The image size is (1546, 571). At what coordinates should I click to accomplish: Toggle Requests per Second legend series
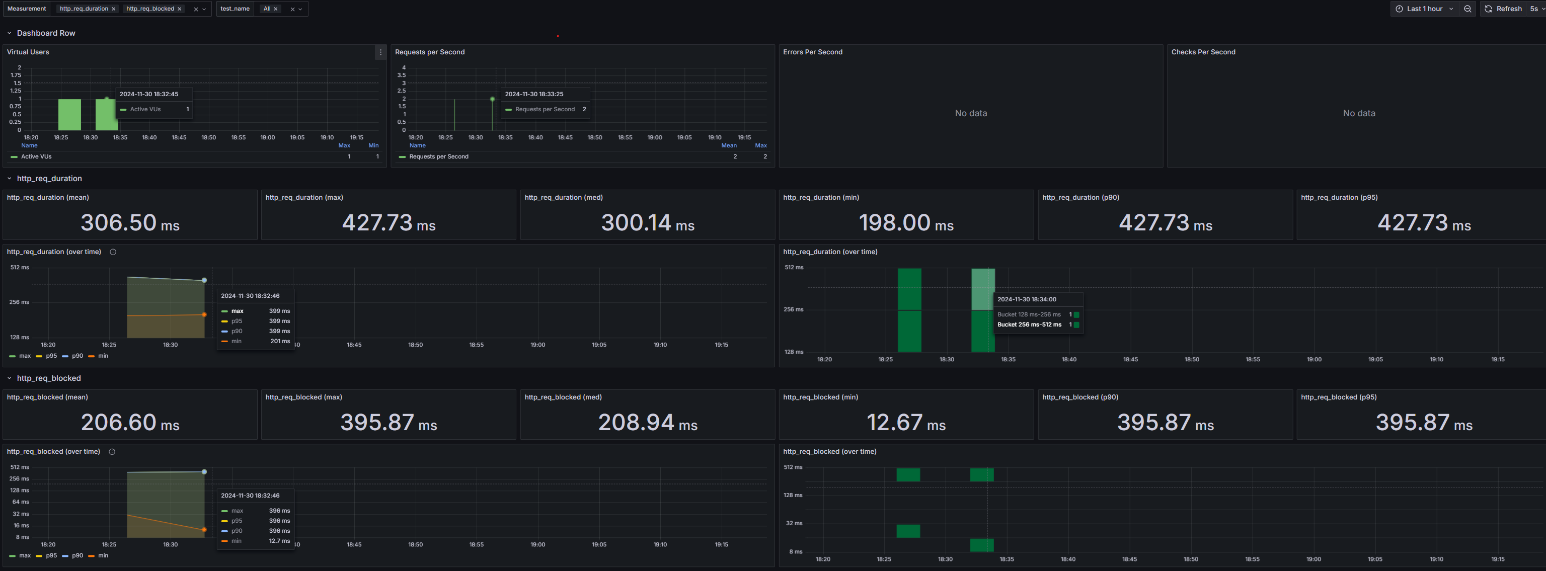tap(438, 156)
